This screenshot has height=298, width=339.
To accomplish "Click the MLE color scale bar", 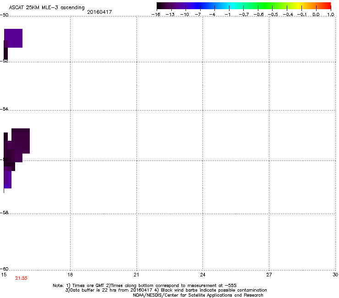I will (244, 6).
